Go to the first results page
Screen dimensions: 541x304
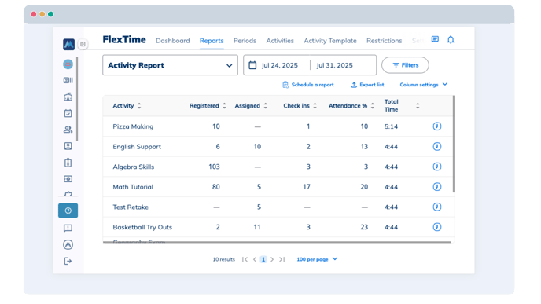245,259
